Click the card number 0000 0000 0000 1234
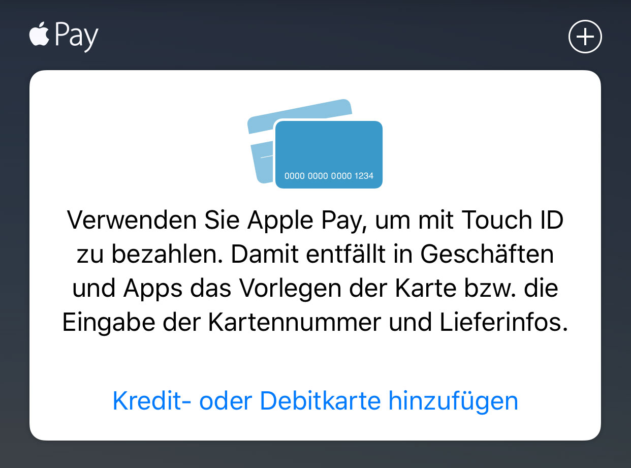 tap(329, 176)
